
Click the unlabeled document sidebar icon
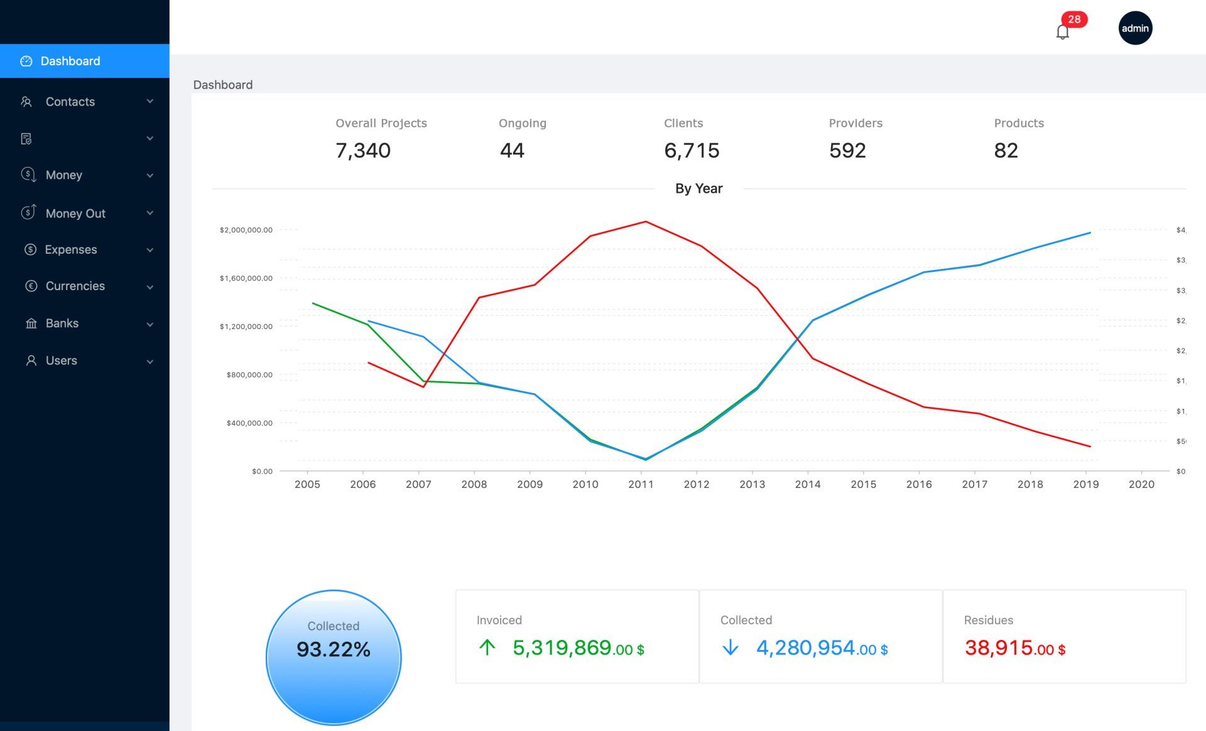coord(26,139)
